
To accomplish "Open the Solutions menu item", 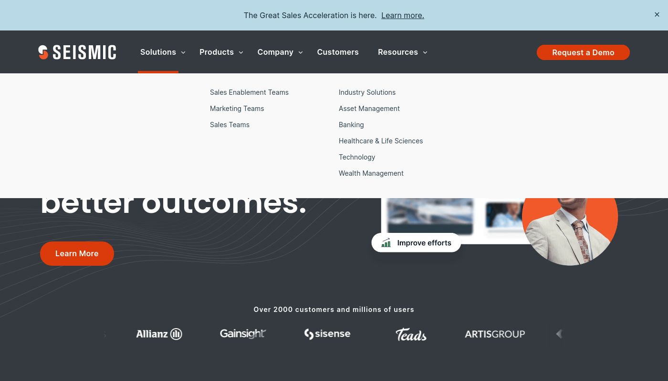I will [158, 52].
